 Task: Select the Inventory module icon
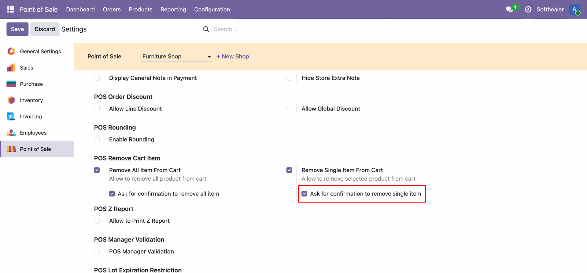pos(11,100)
